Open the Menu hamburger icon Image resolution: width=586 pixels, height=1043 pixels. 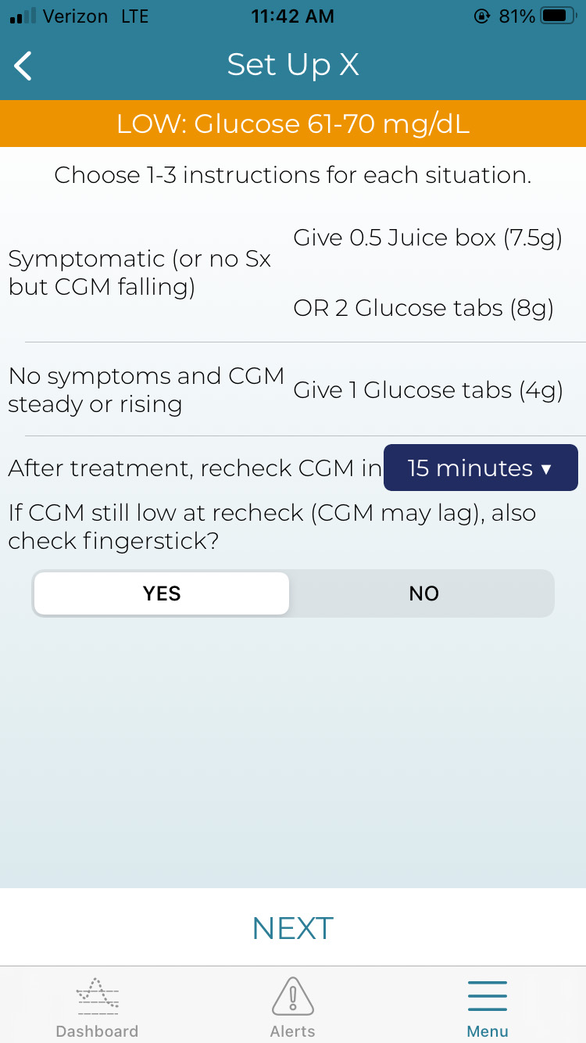pyautogui.click(x=487, y=997)
